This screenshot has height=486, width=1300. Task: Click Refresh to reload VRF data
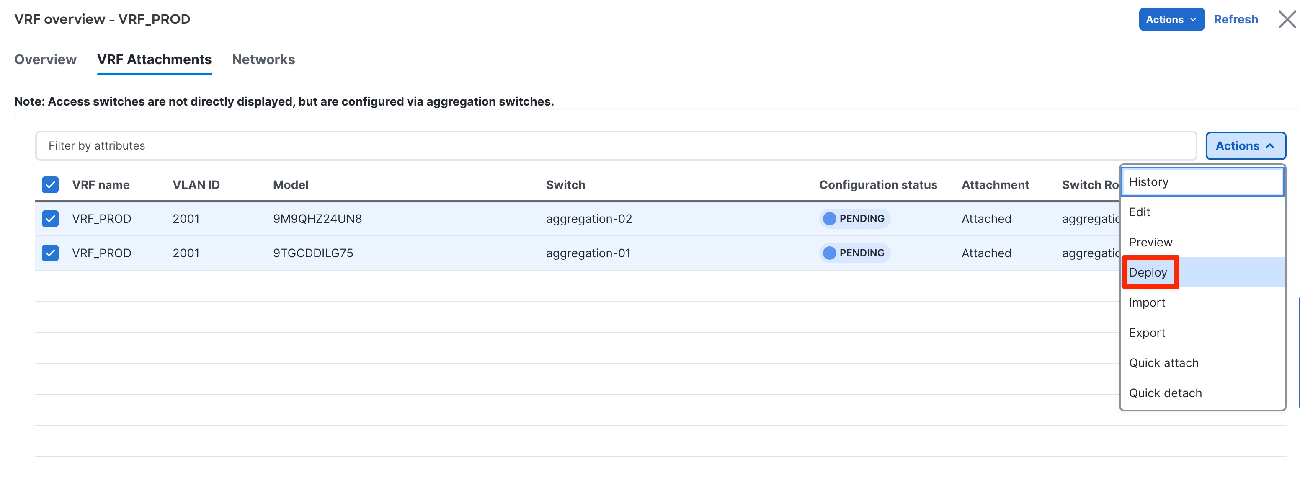[1236, 19]
